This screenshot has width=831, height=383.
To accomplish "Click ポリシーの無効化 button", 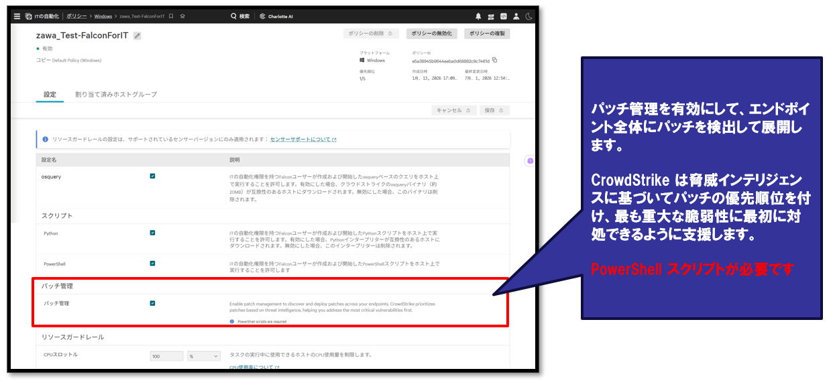I will tap(431, 34).
